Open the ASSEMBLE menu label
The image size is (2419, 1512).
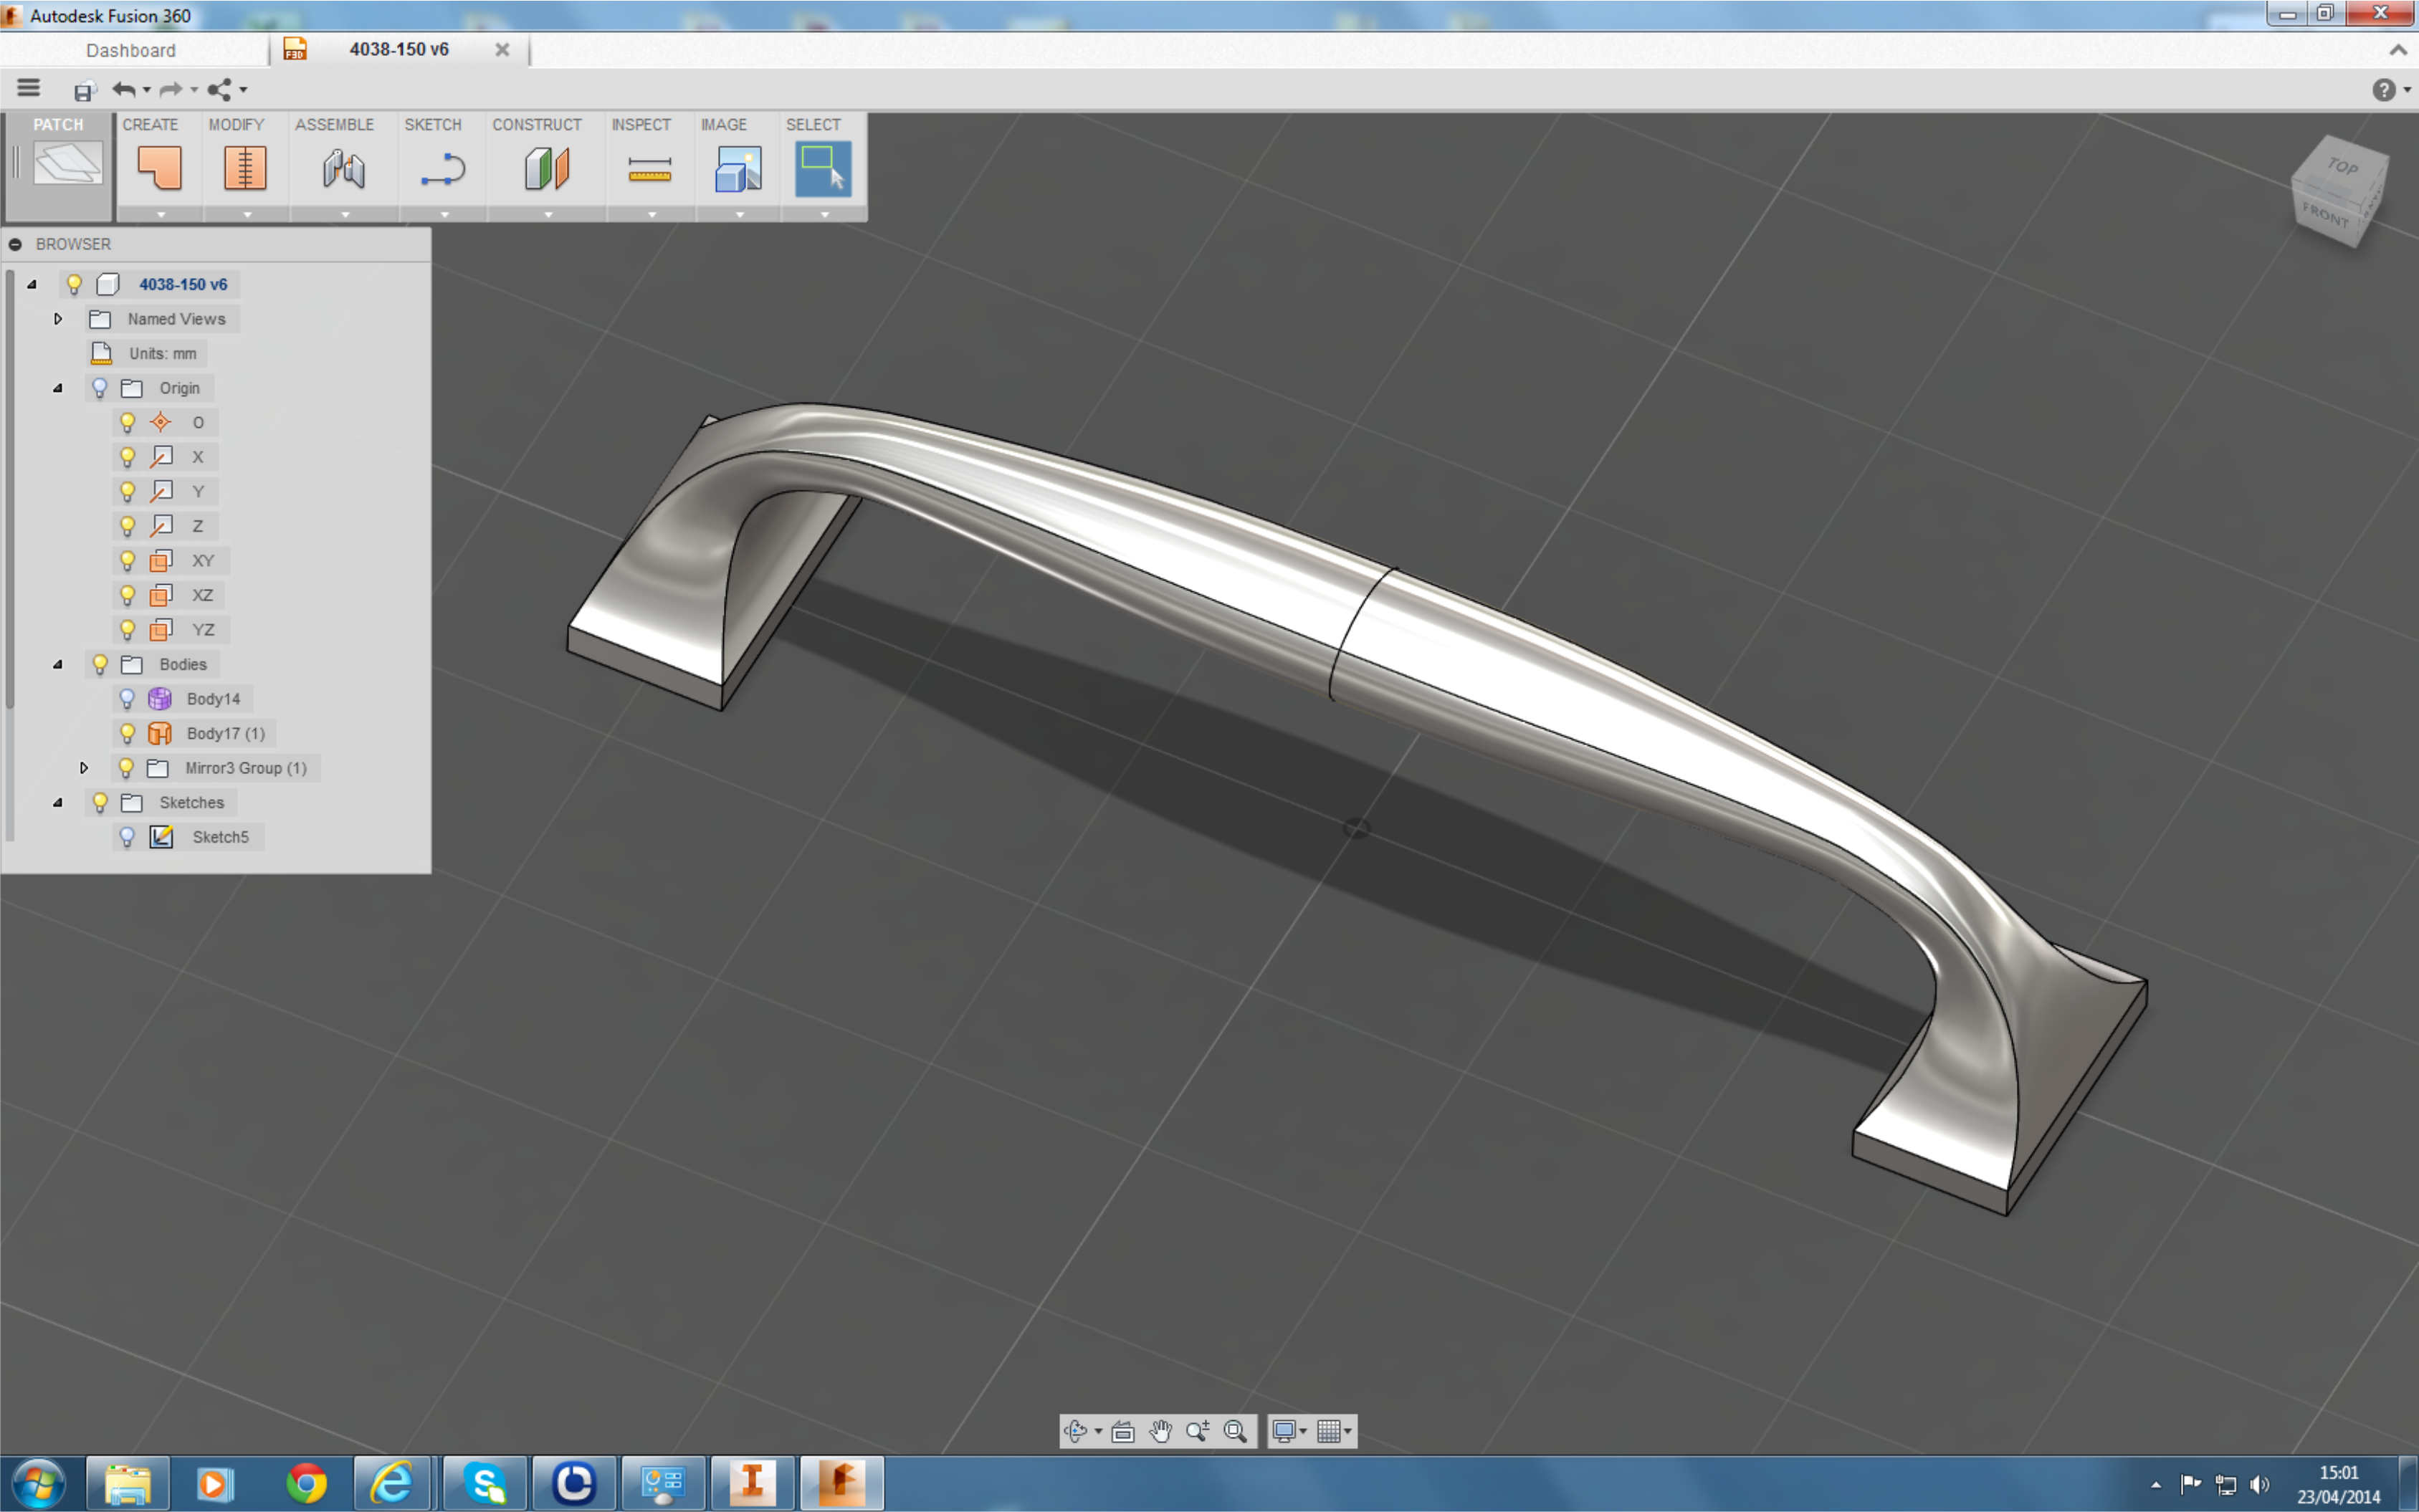pos(334,125)
